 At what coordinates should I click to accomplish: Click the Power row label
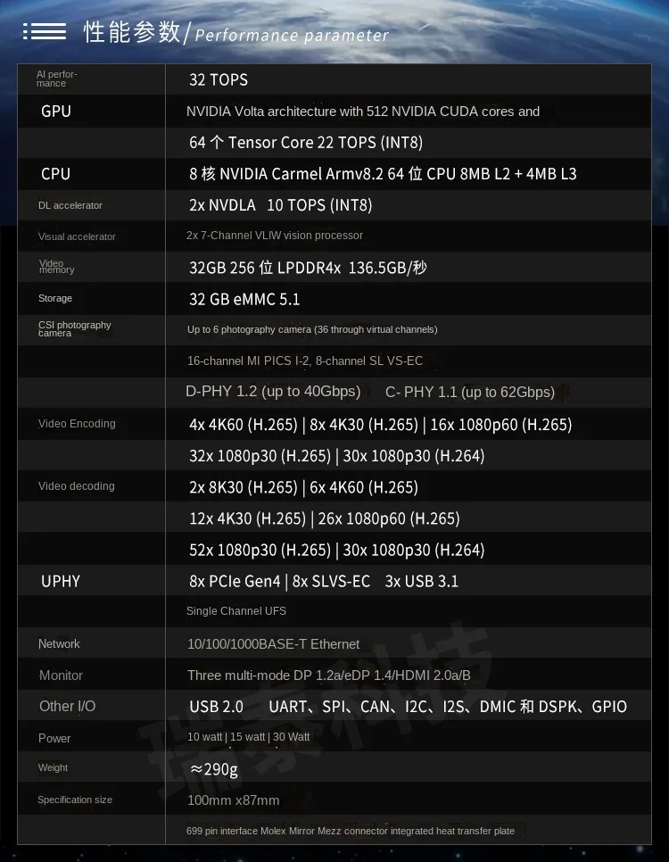pyautogui.click(x=54, y=738)
